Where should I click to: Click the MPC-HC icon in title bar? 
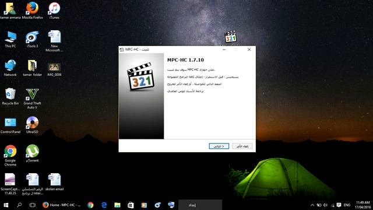(122, 50)
